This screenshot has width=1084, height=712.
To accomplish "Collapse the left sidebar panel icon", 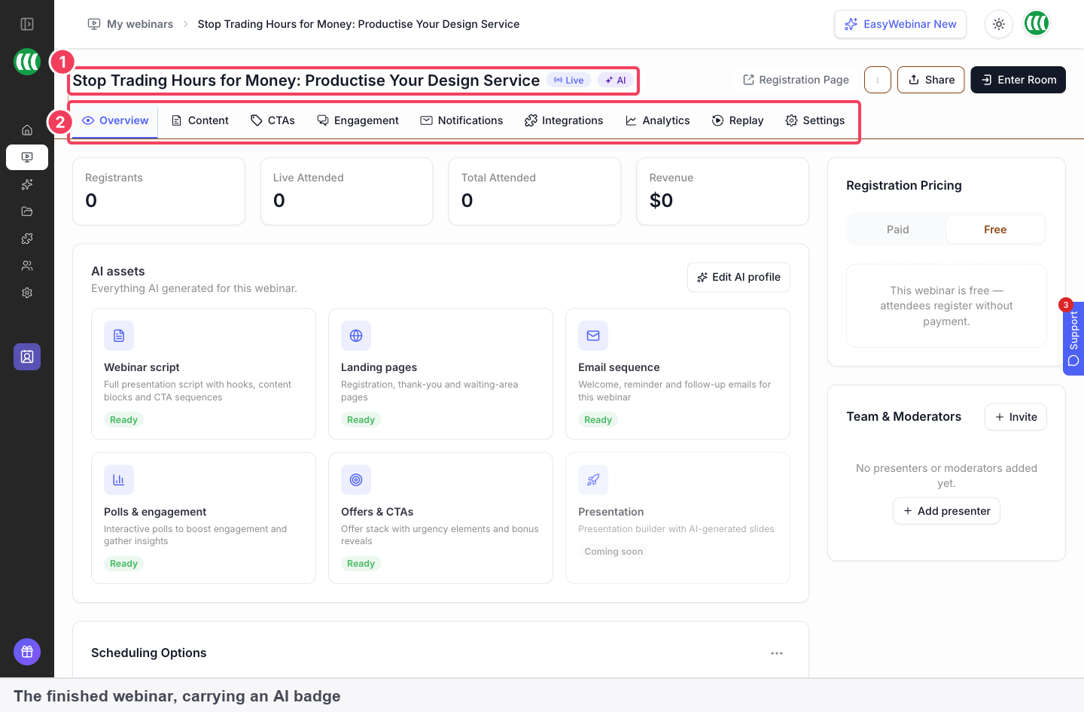I will pyautogui.click(x=27, y=24).
